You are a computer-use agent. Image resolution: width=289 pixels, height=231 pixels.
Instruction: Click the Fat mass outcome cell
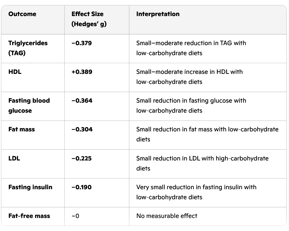21,129
